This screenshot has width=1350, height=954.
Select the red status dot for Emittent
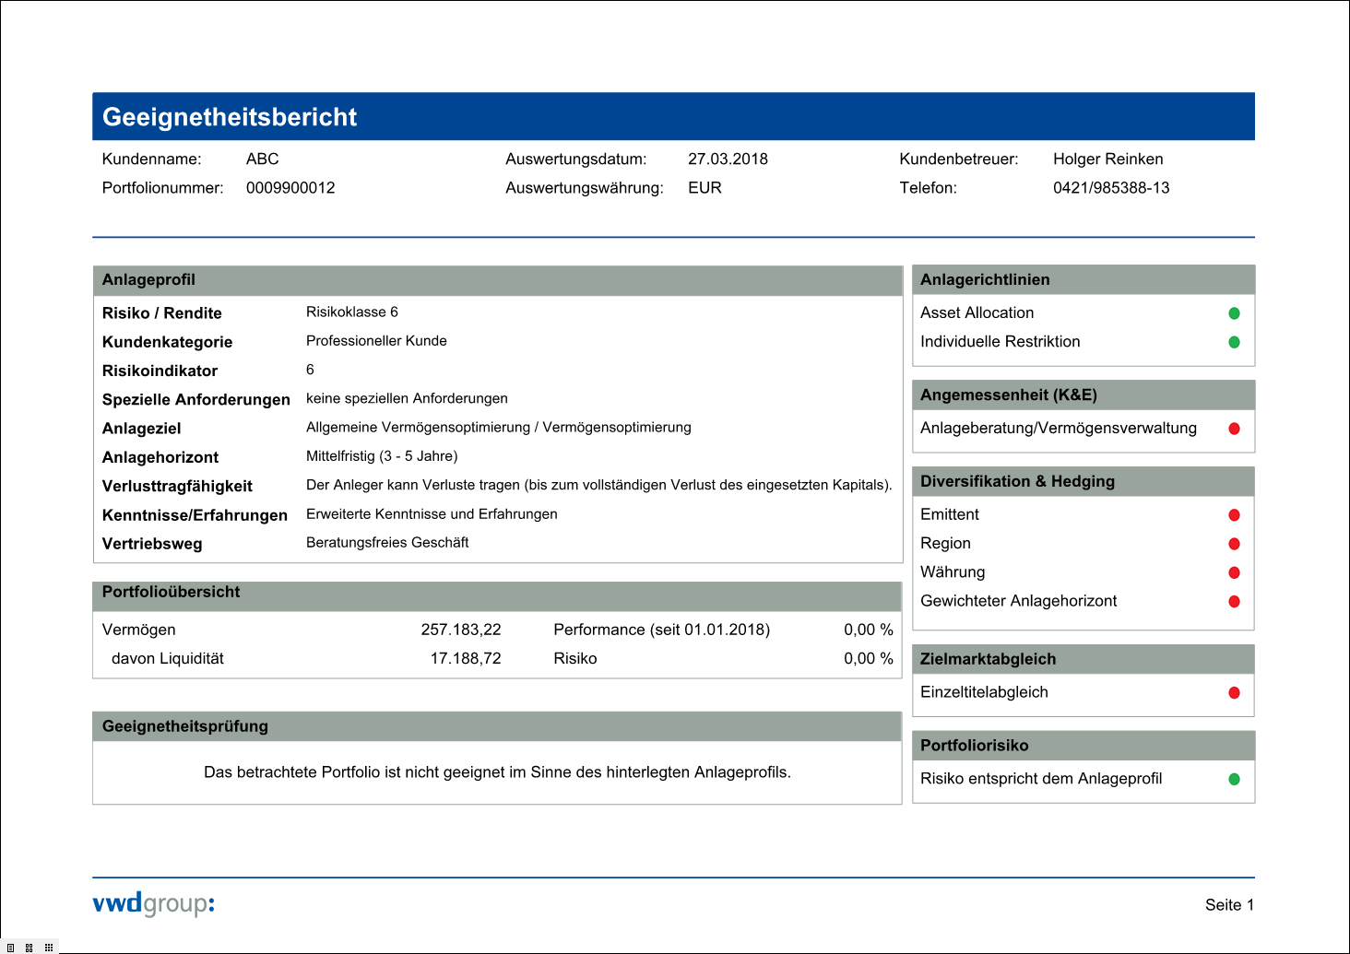(1234, 515)
